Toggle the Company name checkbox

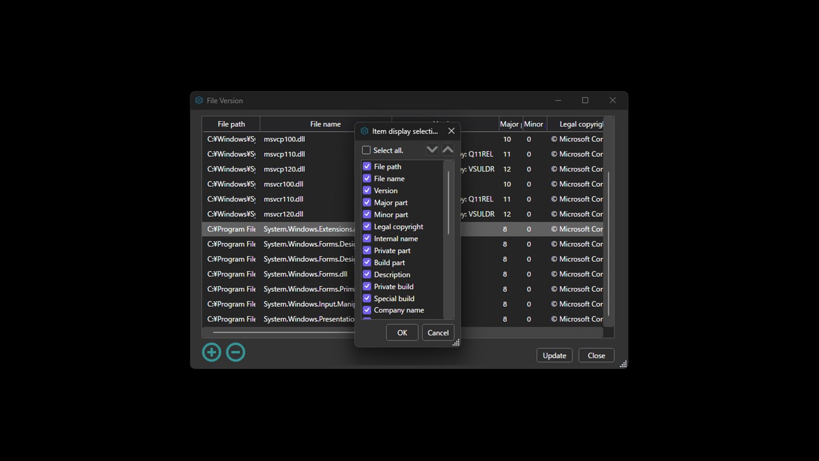click(366, 310)
